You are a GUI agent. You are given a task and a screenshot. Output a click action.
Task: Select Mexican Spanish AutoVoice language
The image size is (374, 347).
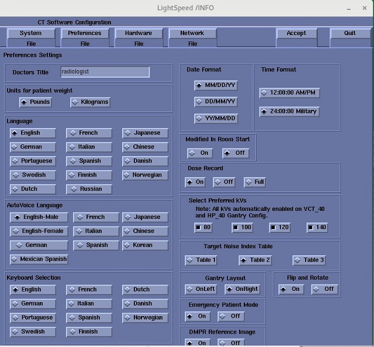39,259
